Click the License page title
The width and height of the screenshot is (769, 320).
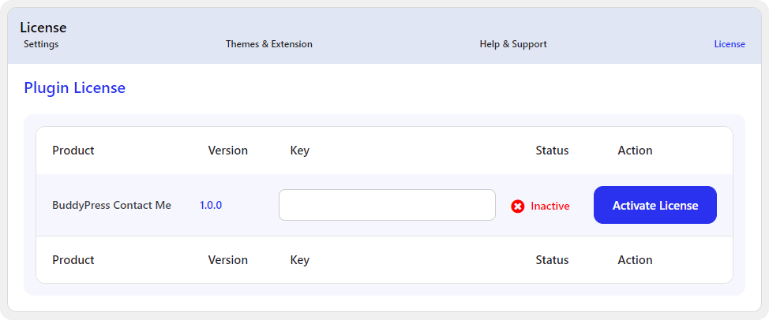coord(43,28)
